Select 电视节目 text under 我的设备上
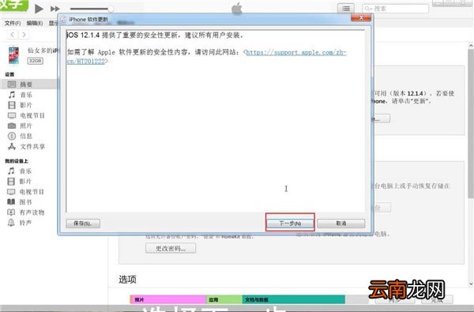474x312 pixels. click(x=32, y=192)
